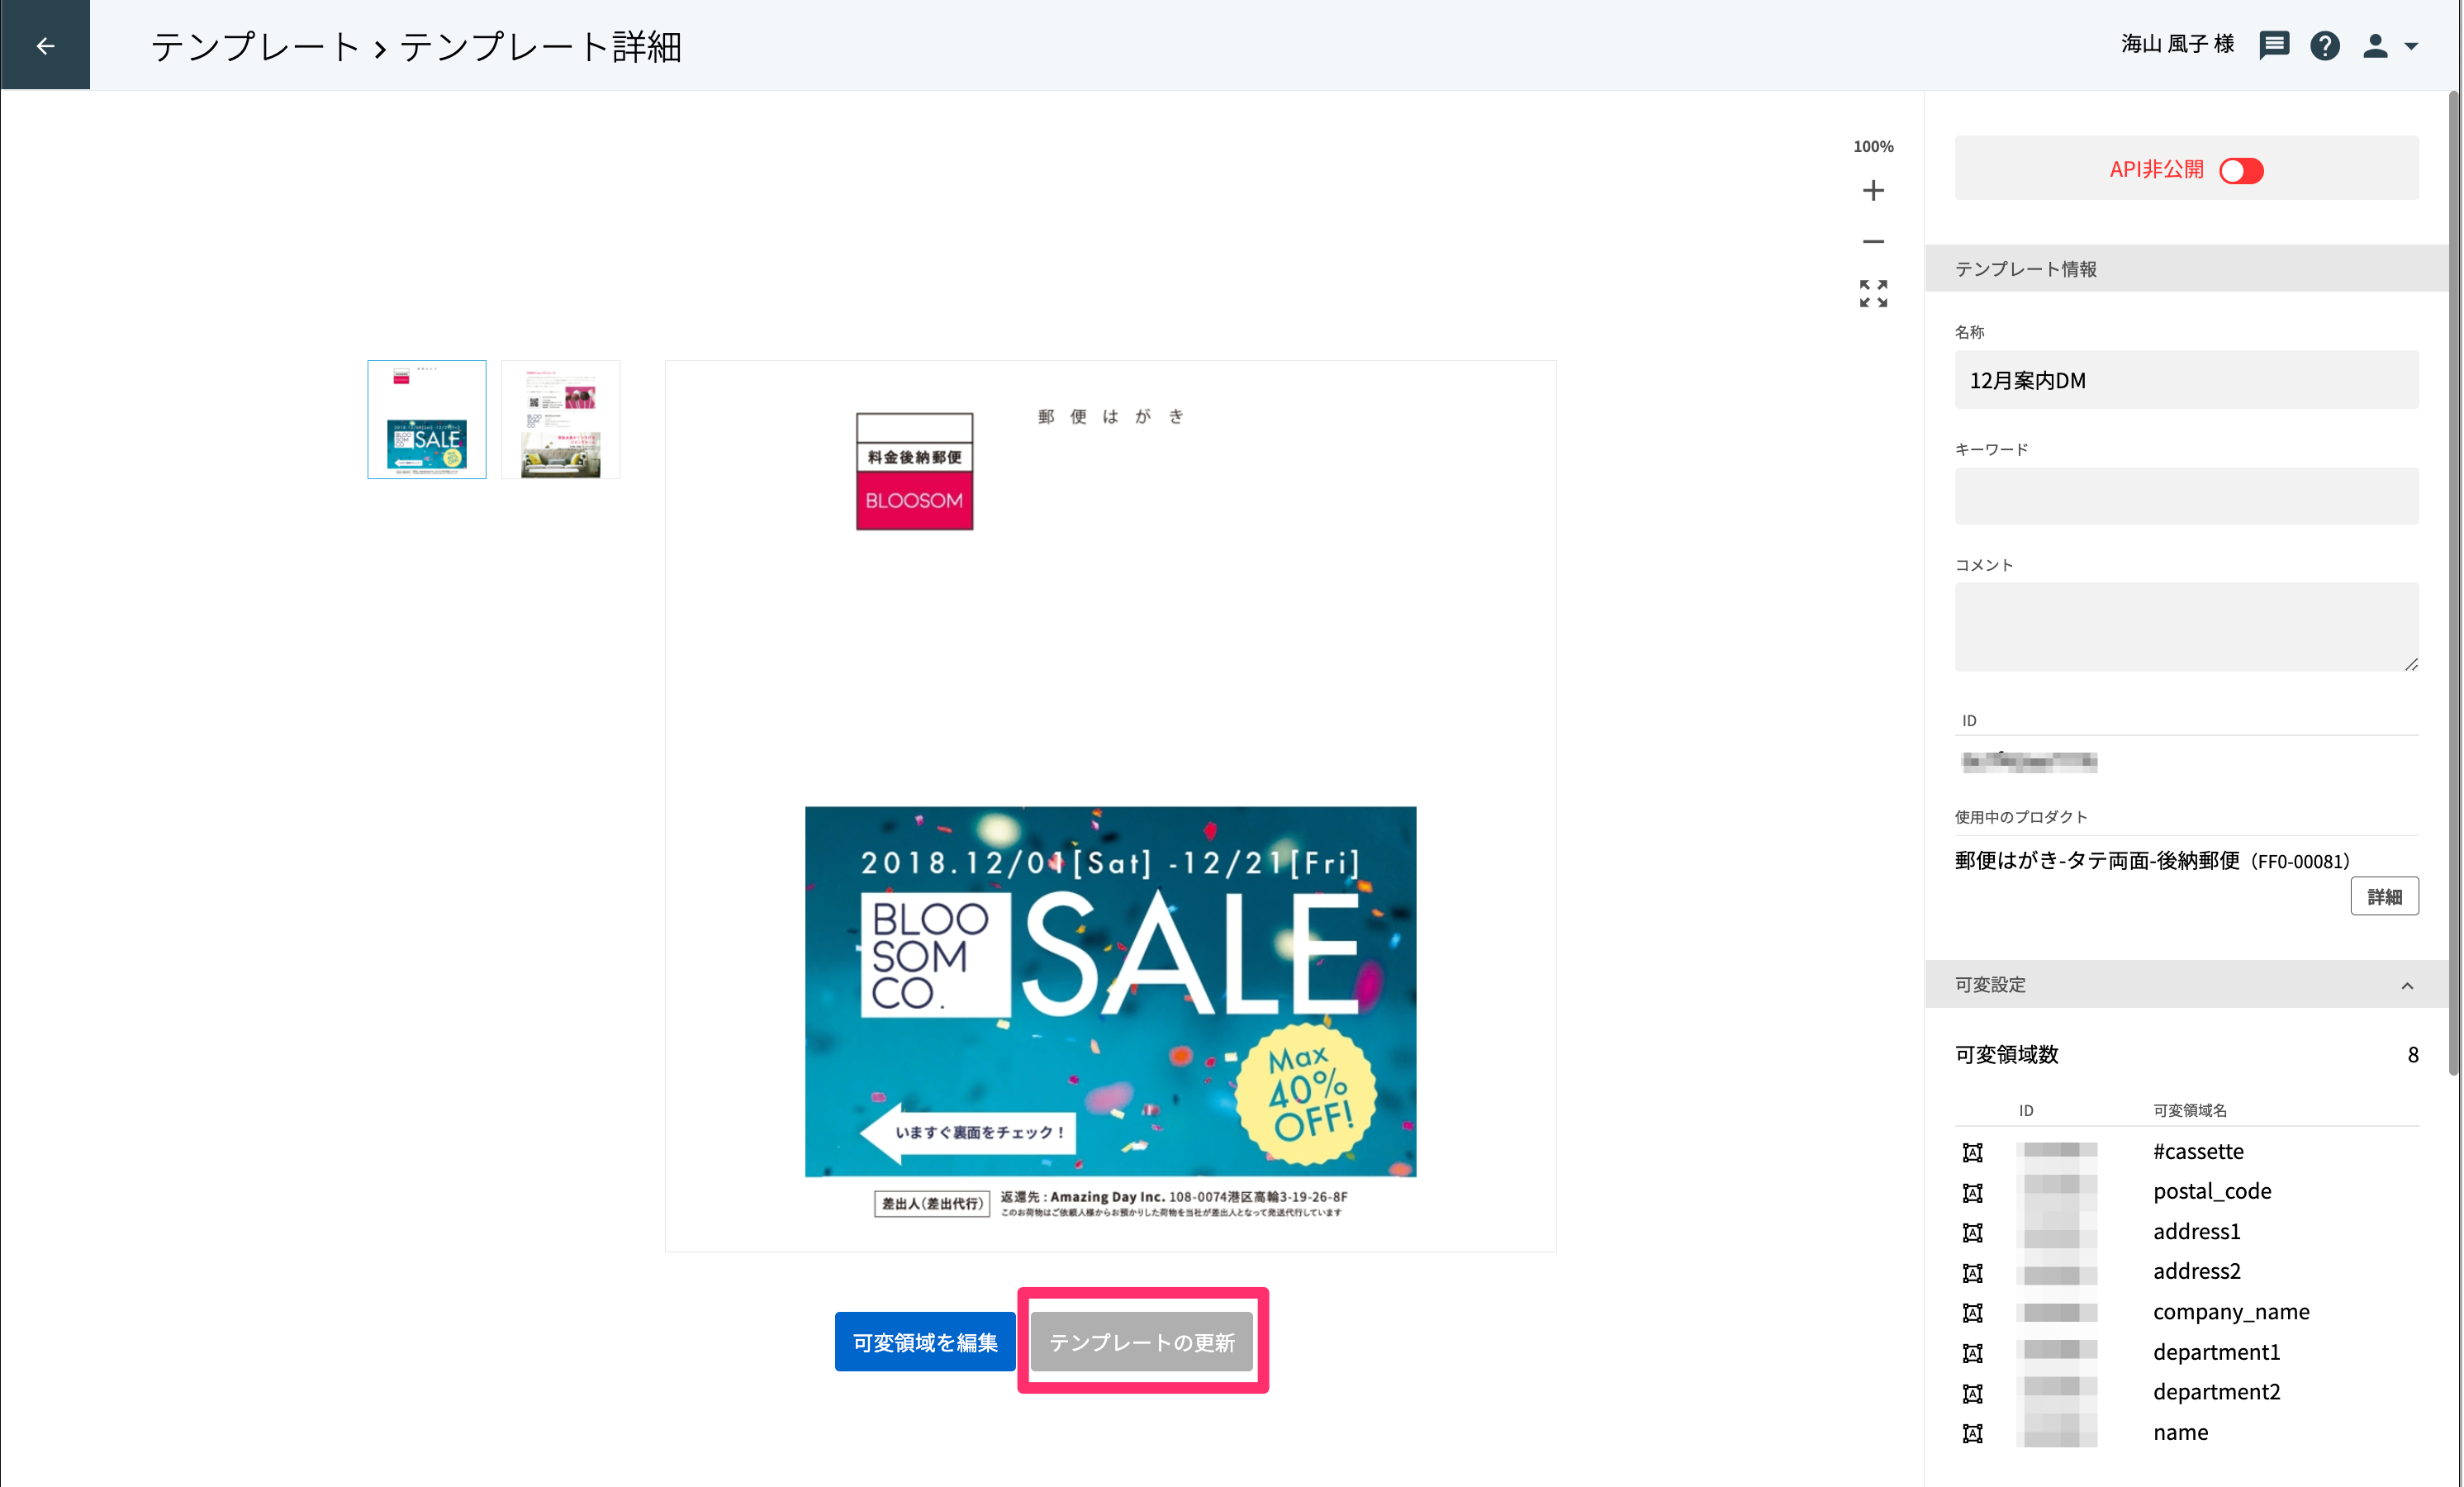Click the コメント text area
2464x1487 pixels.
(x=2186, y=626)
